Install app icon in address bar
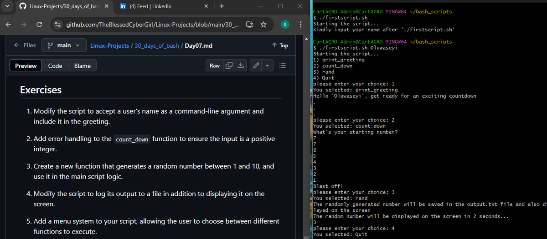 (x=250, y=24)
